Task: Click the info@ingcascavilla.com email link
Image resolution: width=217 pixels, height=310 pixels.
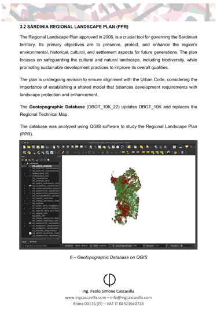Action: coord(131,298)
